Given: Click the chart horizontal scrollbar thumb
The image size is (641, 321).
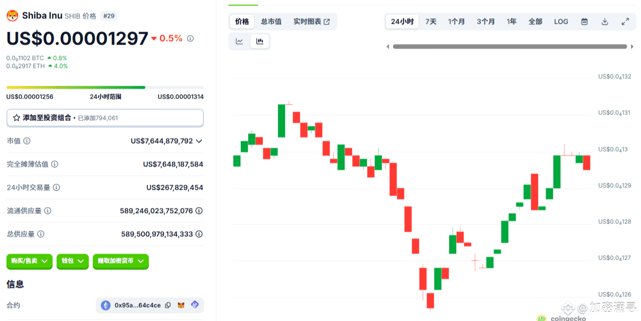Looking at the screenshot, I should click(x=510, y=47).
